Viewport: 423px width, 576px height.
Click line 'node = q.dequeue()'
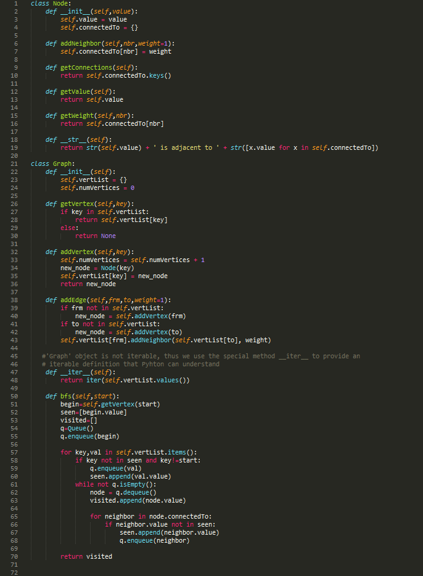pyautogui.click(x=123, y=493)
